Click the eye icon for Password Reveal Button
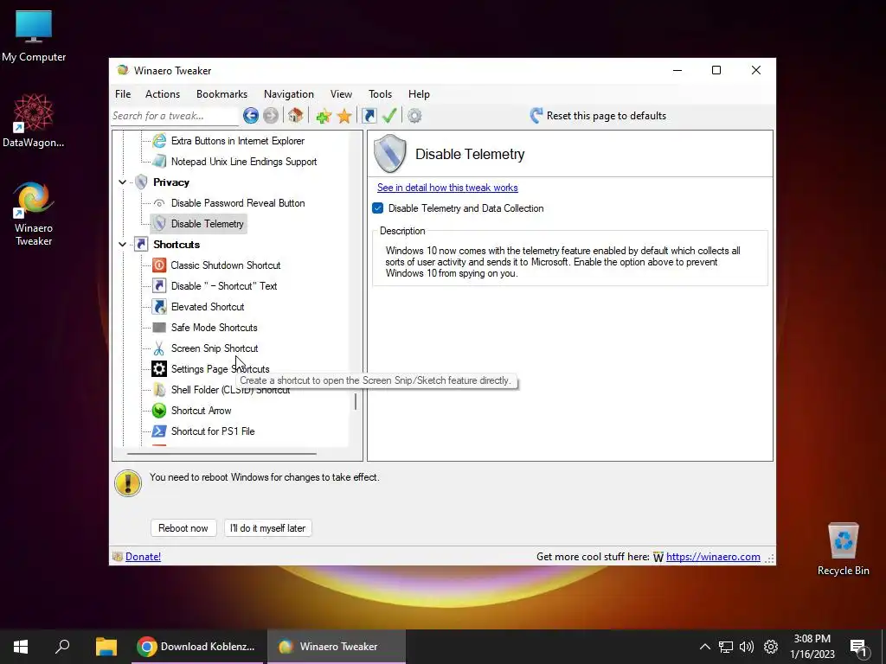Screen dimensions: 886x664 point(159,202)
